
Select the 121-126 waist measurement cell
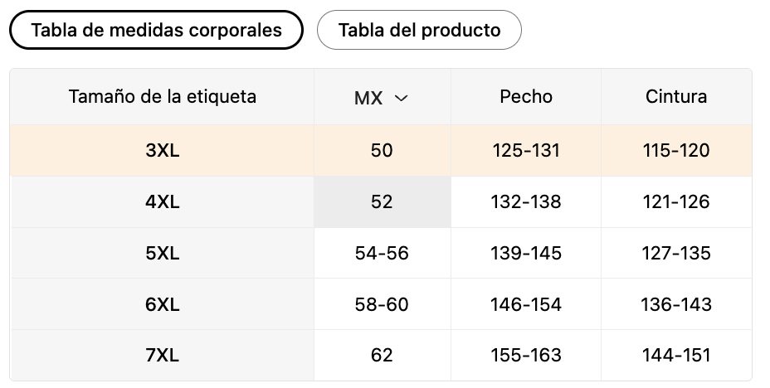(676, 202)
